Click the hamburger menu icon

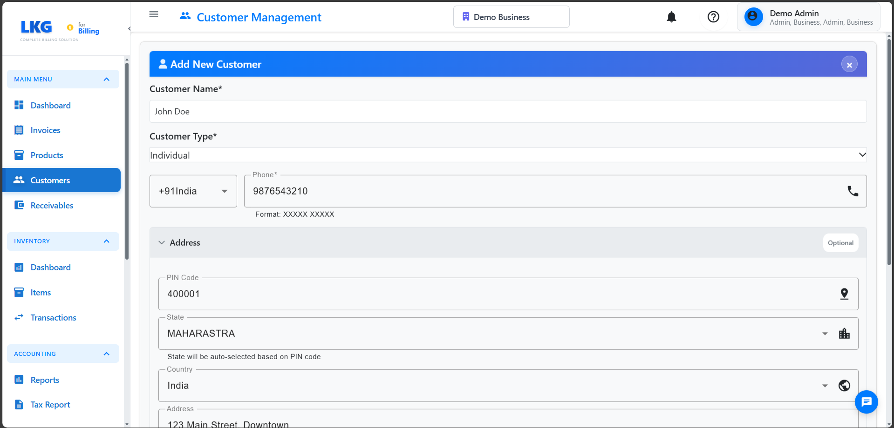pyautogui.click(x=154, y=14)
